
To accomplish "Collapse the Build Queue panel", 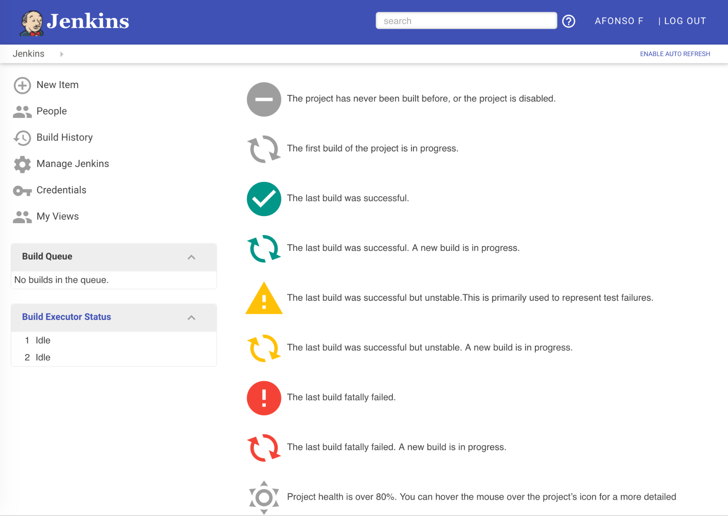I will pyautogui.click(x=191, y=257).
